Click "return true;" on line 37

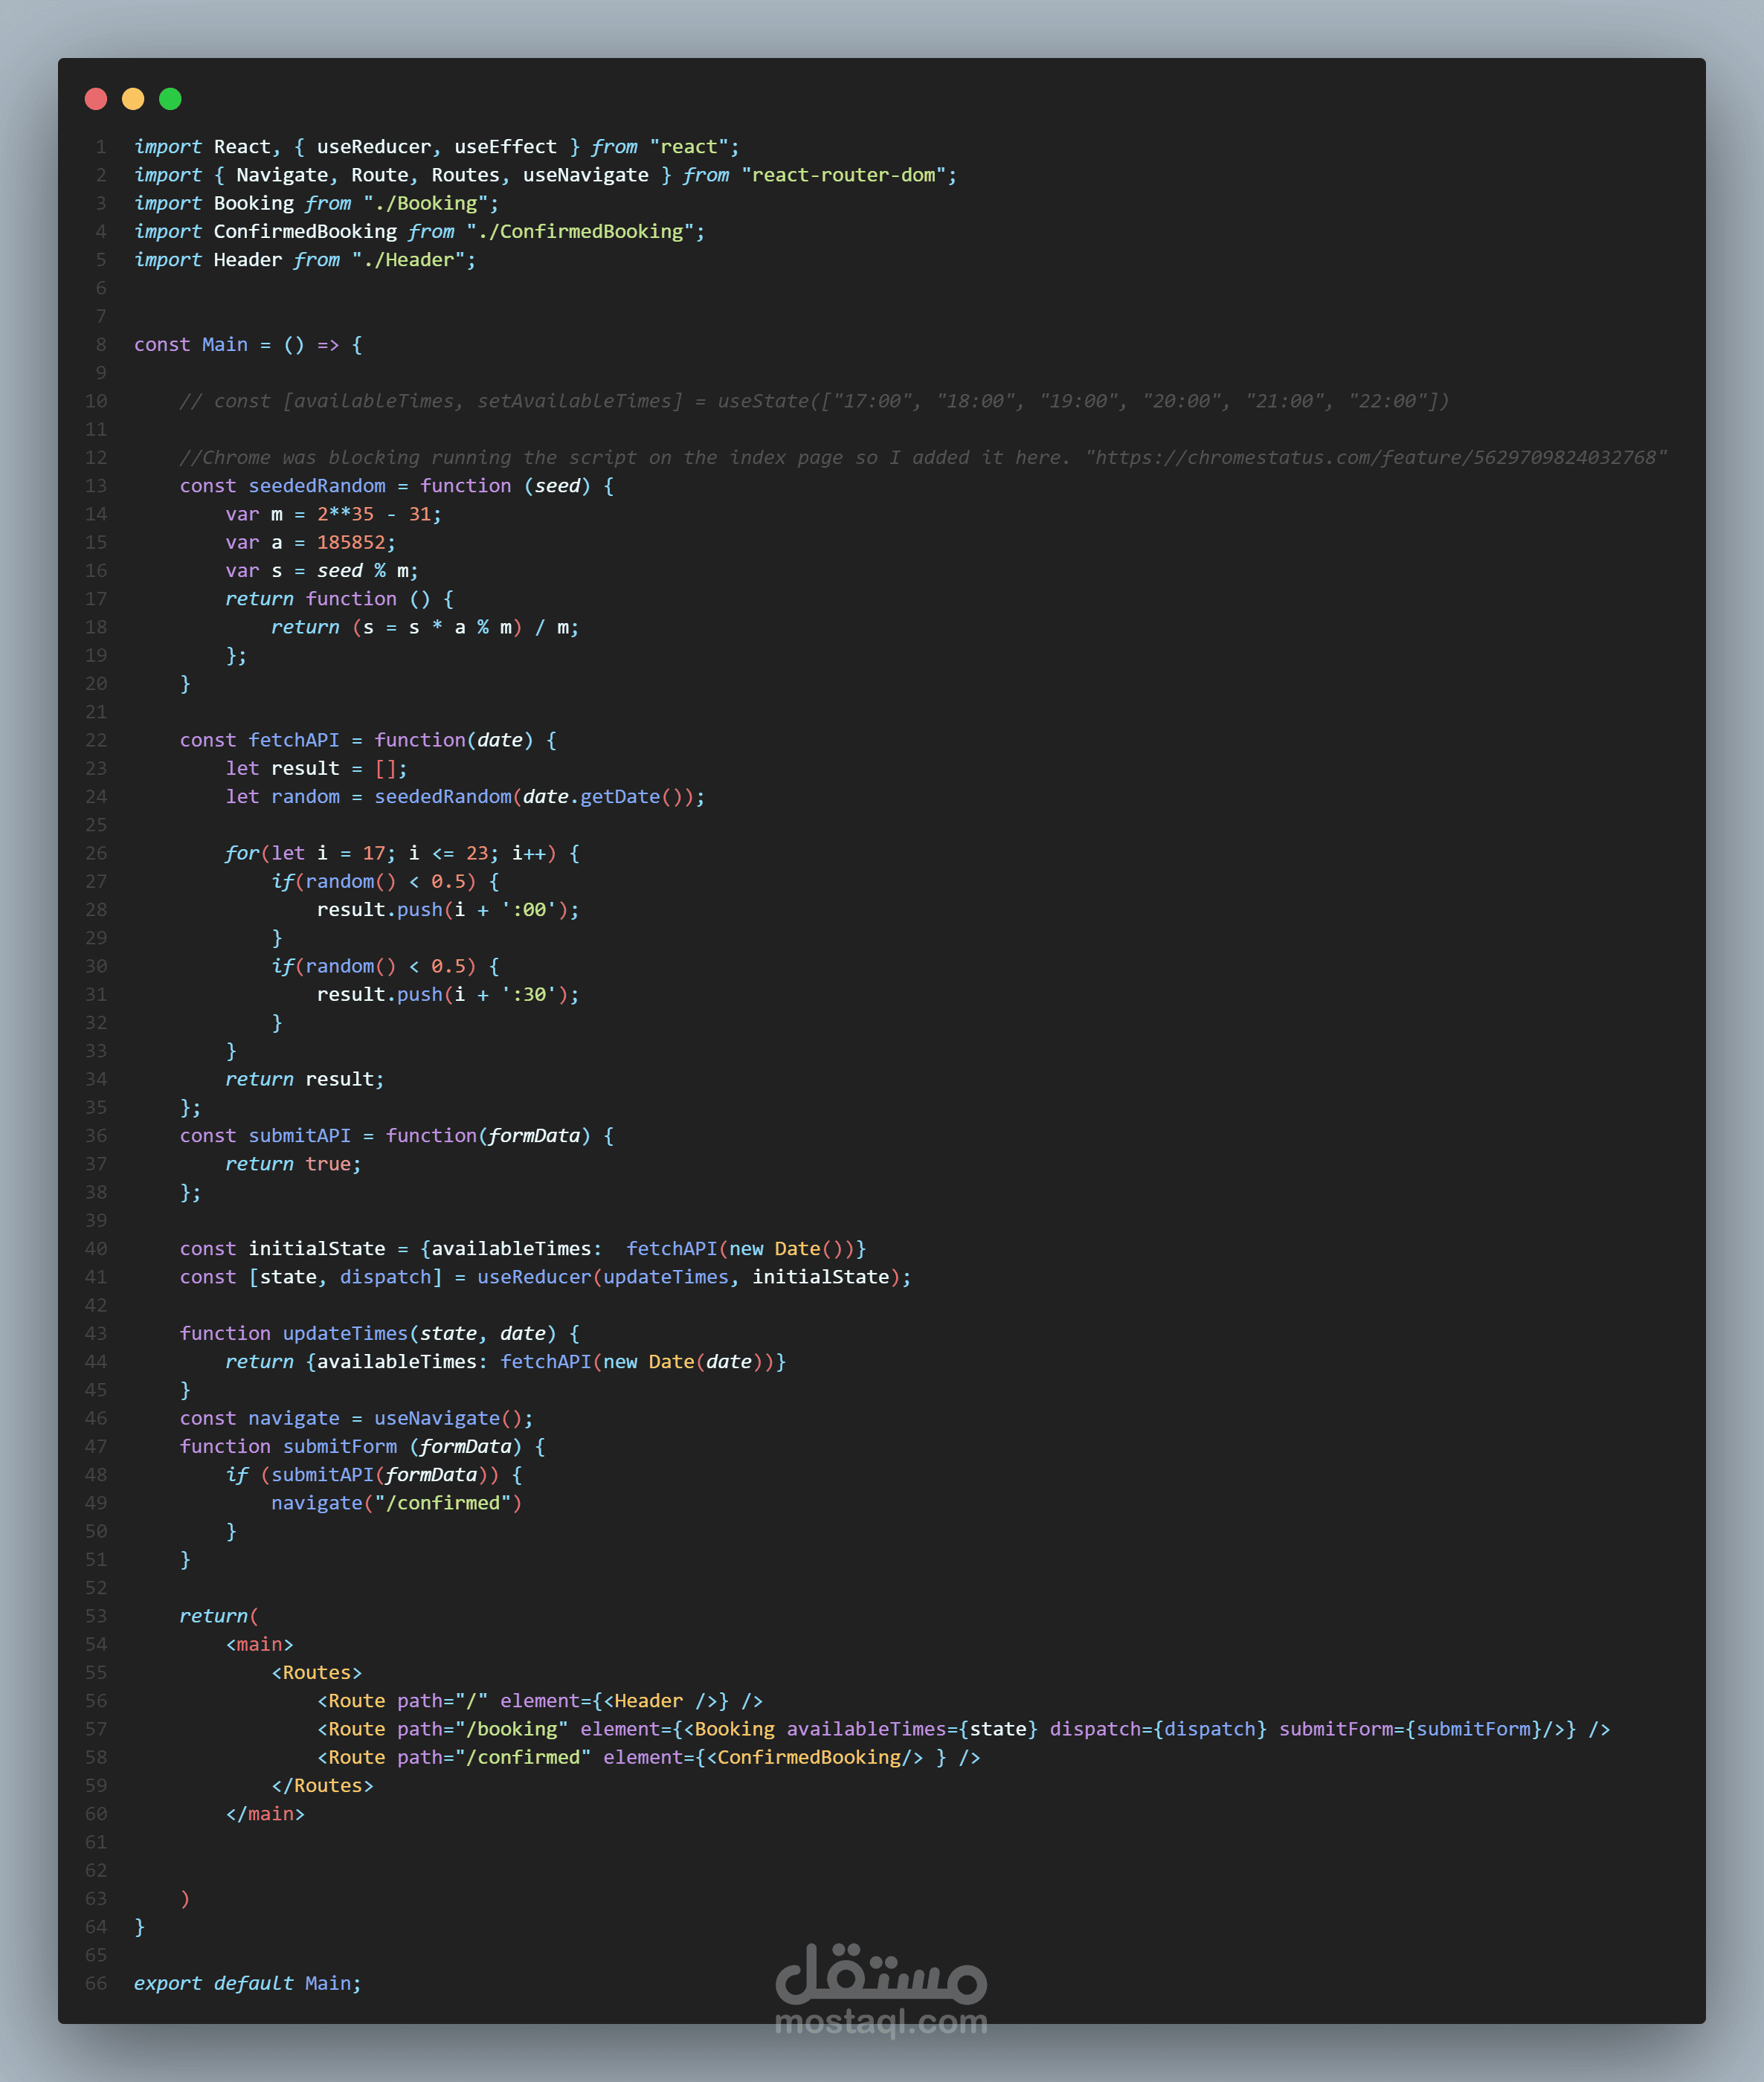click(293, 1164)
